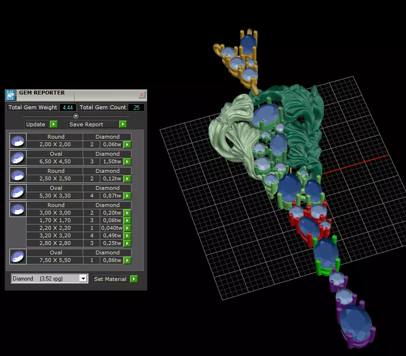Click the 7,50 X 5,50 size cell
The height and width of the screenshot is (356, 406).
(55, 260)
